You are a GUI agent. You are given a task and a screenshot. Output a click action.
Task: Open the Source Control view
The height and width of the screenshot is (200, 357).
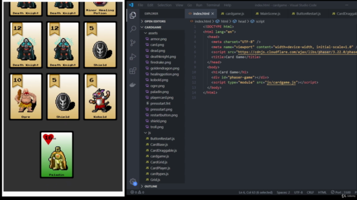click(x=133, y=43)
